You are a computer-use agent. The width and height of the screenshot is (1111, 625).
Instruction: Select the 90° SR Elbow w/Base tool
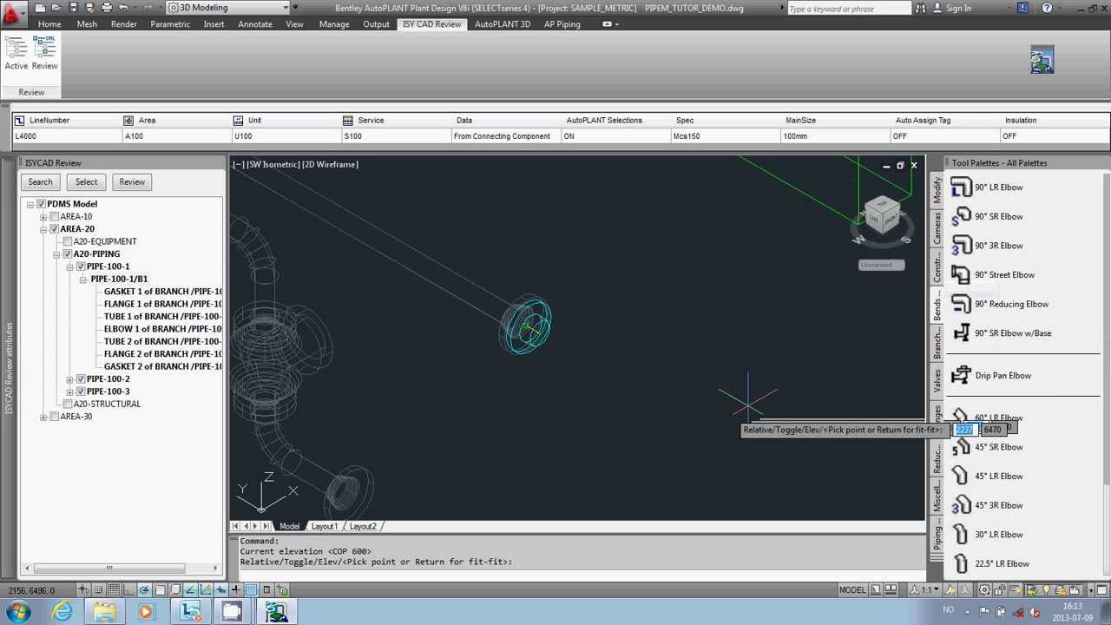pos(1002,332)
